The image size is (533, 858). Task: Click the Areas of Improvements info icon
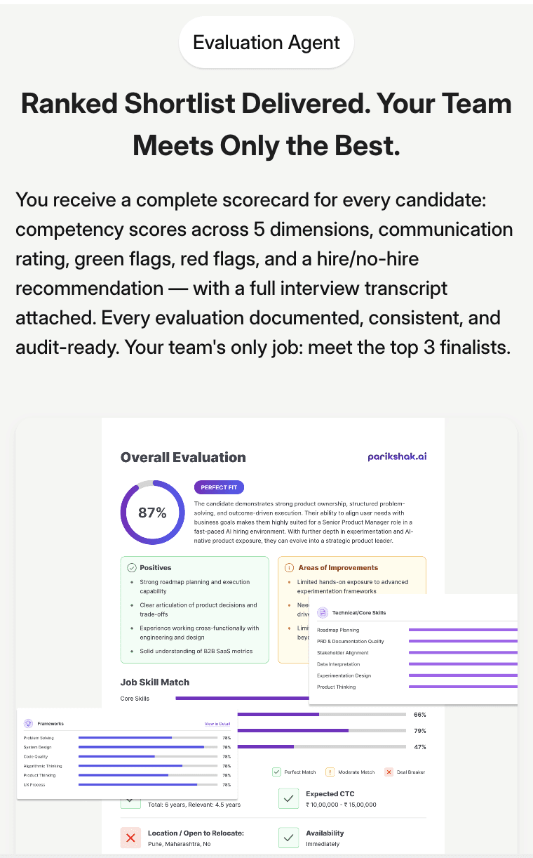pyautogui.click(x=289, y=567)
